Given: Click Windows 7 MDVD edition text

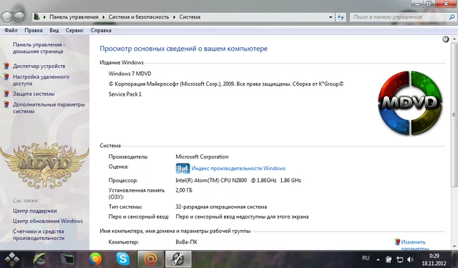Looking at the screenshot, I should click(x=130, y=74).
